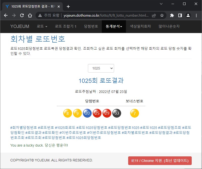The height and width of the screenshot is (169, 202).
Task: Open the extensions puzzle icon
Action: pyautogui.click(x=172, y=16)
